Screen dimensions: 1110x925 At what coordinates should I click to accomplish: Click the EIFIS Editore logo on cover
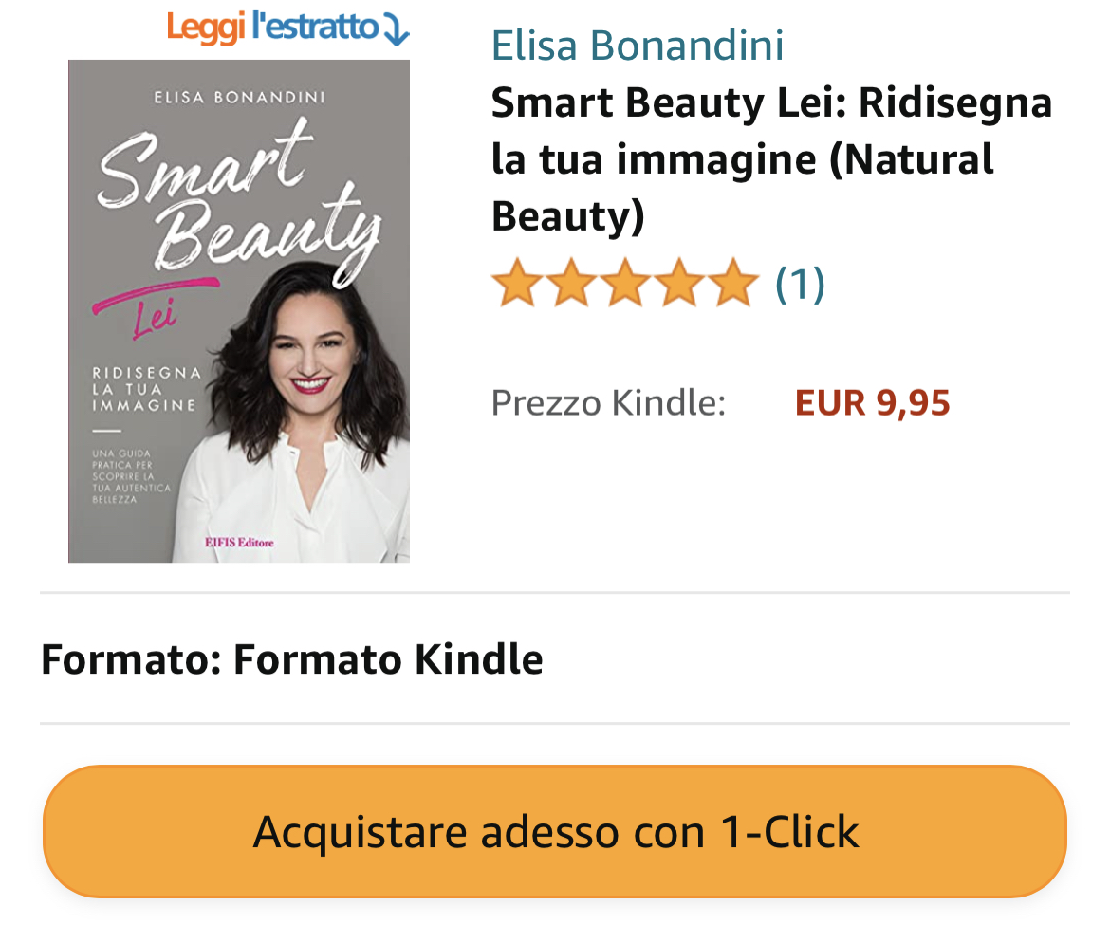coord(239,542)
